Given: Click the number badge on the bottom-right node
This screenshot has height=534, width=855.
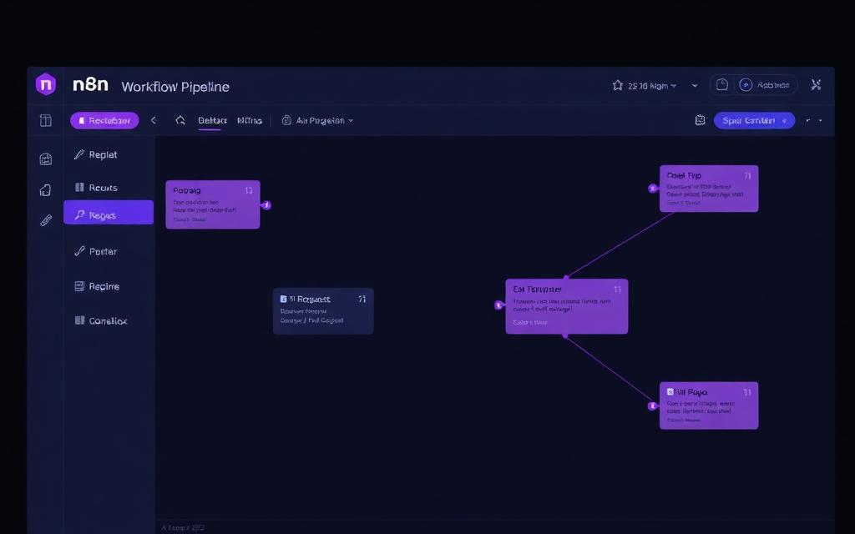Looking at the screenshot, I should click(x=747, y=392).
